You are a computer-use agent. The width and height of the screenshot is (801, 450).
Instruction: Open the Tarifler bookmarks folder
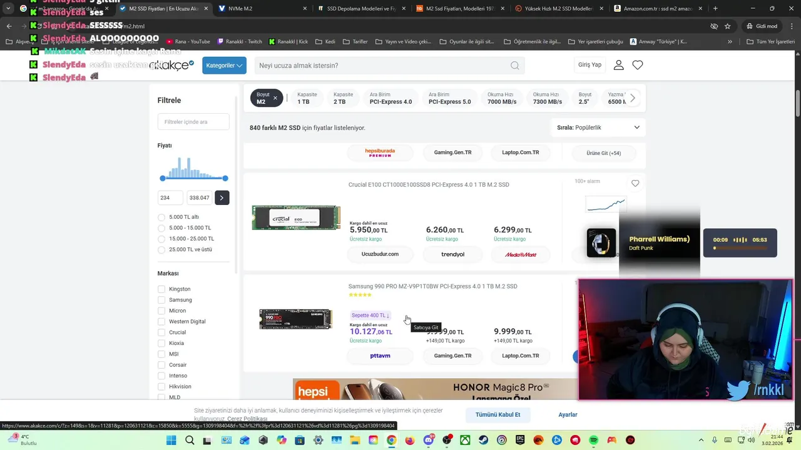pyautogui.click(x=355, y=41)
